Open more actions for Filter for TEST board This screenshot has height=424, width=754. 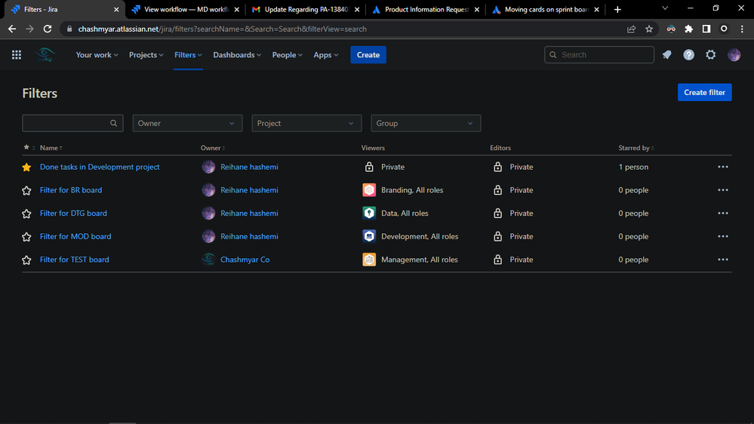point(723,259)
